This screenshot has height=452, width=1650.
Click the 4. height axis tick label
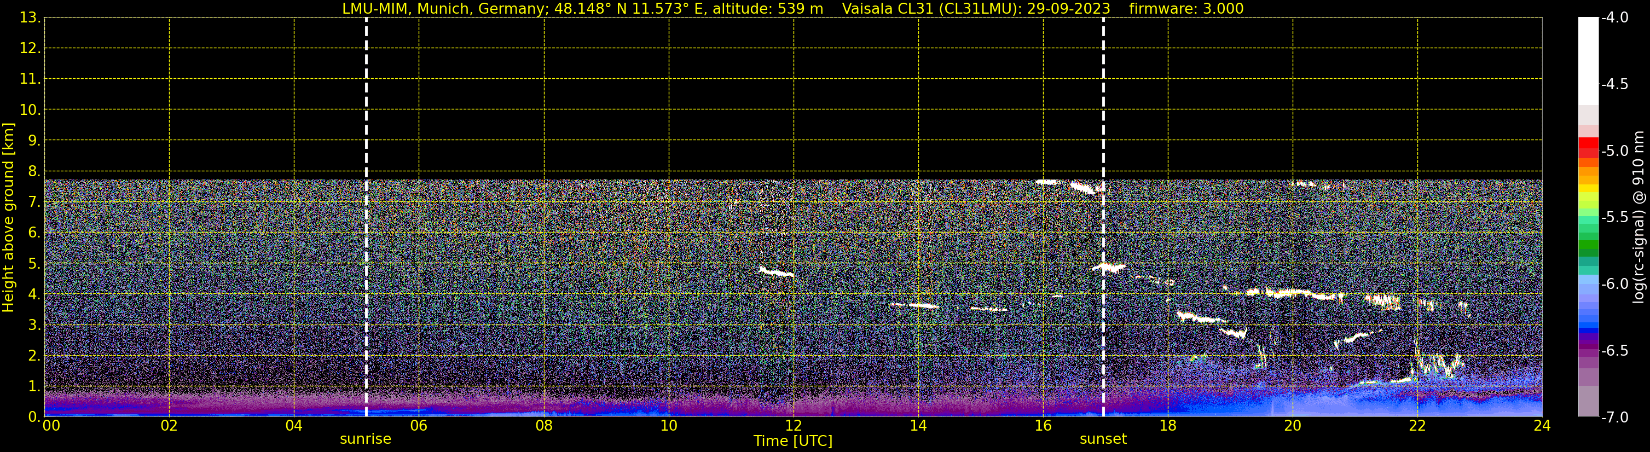pos(34,294)
